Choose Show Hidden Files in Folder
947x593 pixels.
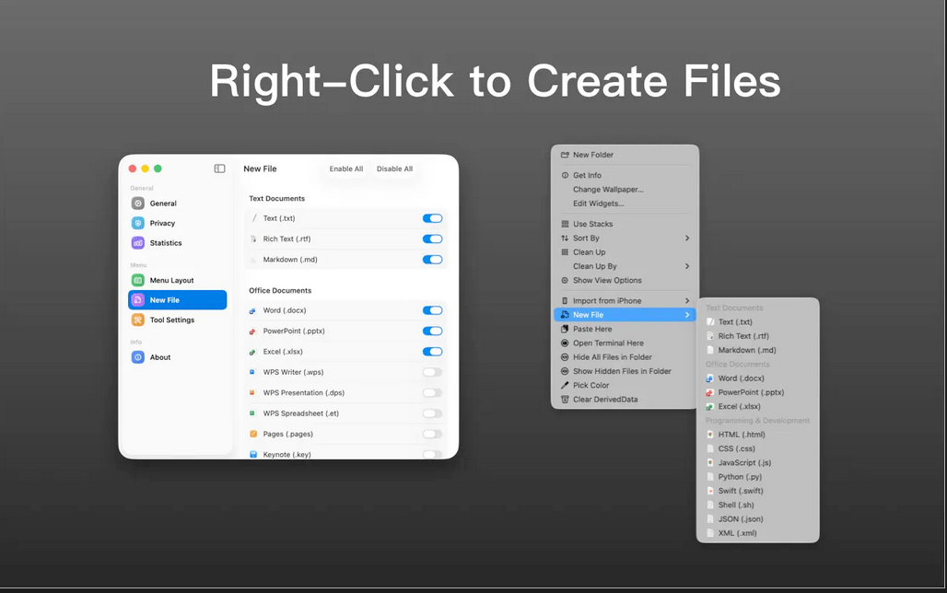point(622,371)
